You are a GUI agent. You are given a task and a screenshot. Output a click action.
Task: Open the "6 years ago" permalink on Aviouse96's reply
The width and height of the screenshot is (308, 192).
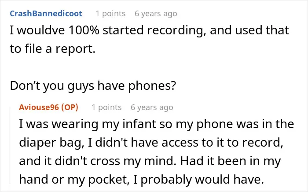(x=152, y=107)
